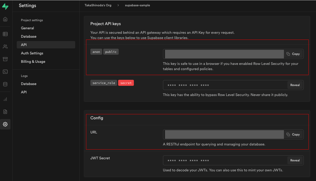Open the Reports bar chart icon
Image resolution: width=316 pixels, height=181 pixels.
click(x=5, y=99)
